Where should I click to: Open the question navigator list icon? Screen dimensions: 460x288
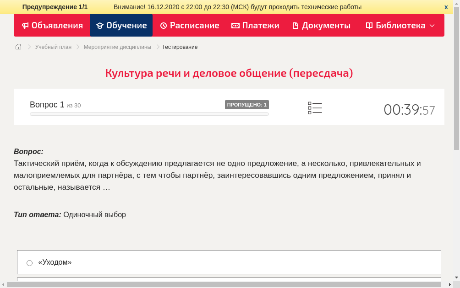tap(315, 108)
